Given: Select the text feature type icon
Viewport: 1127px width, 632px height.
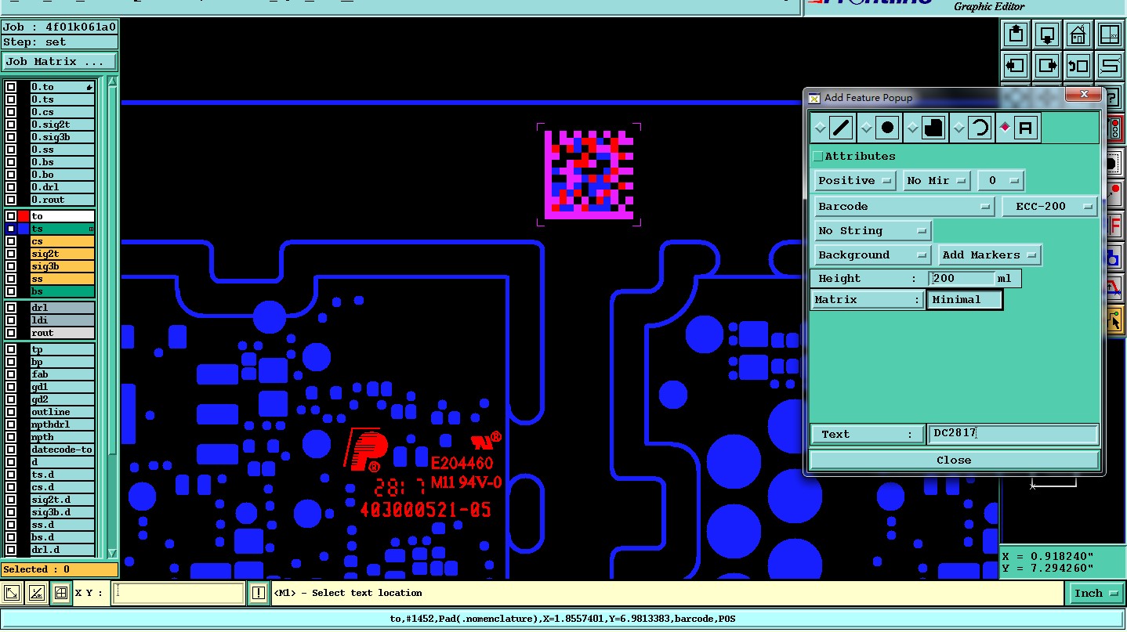Looking at the screenshot, I should [x=1025, y=128].
